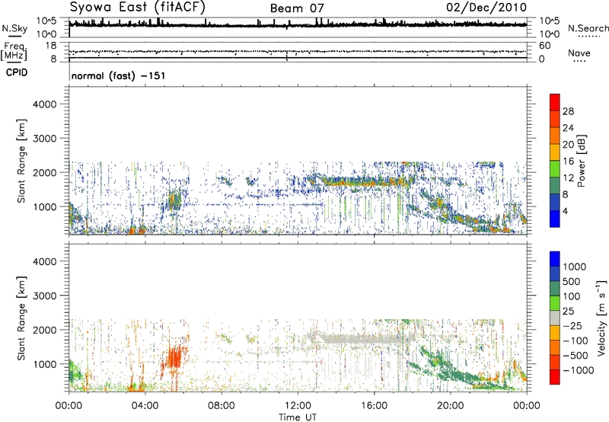Select "normal (fast) -151" CPID text
This screenshot has height=422, width=609.
coord(119,75)
